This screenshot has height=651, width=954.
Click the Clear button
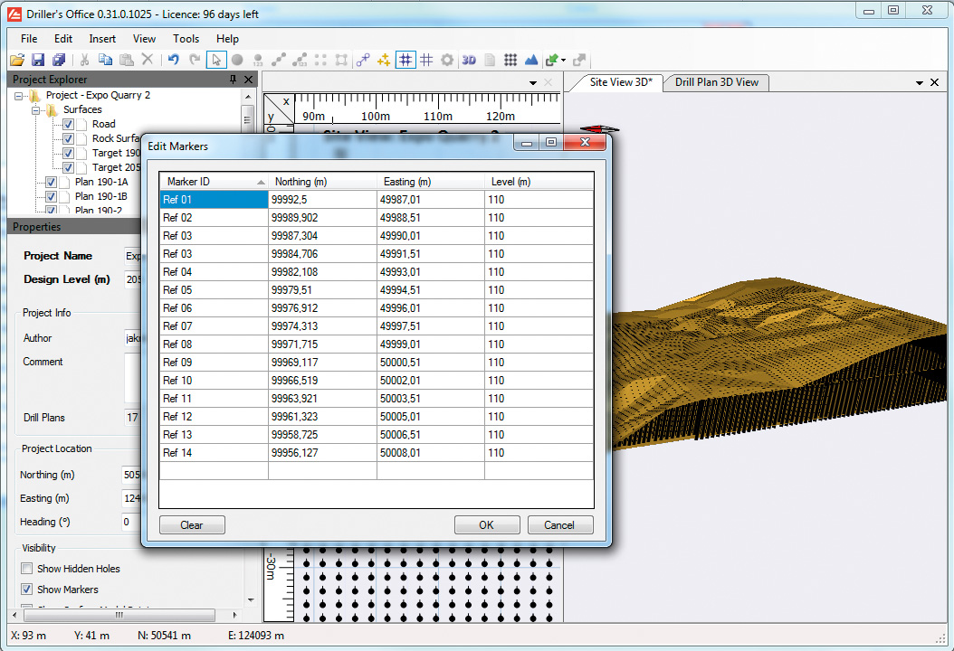click(191, 525)
